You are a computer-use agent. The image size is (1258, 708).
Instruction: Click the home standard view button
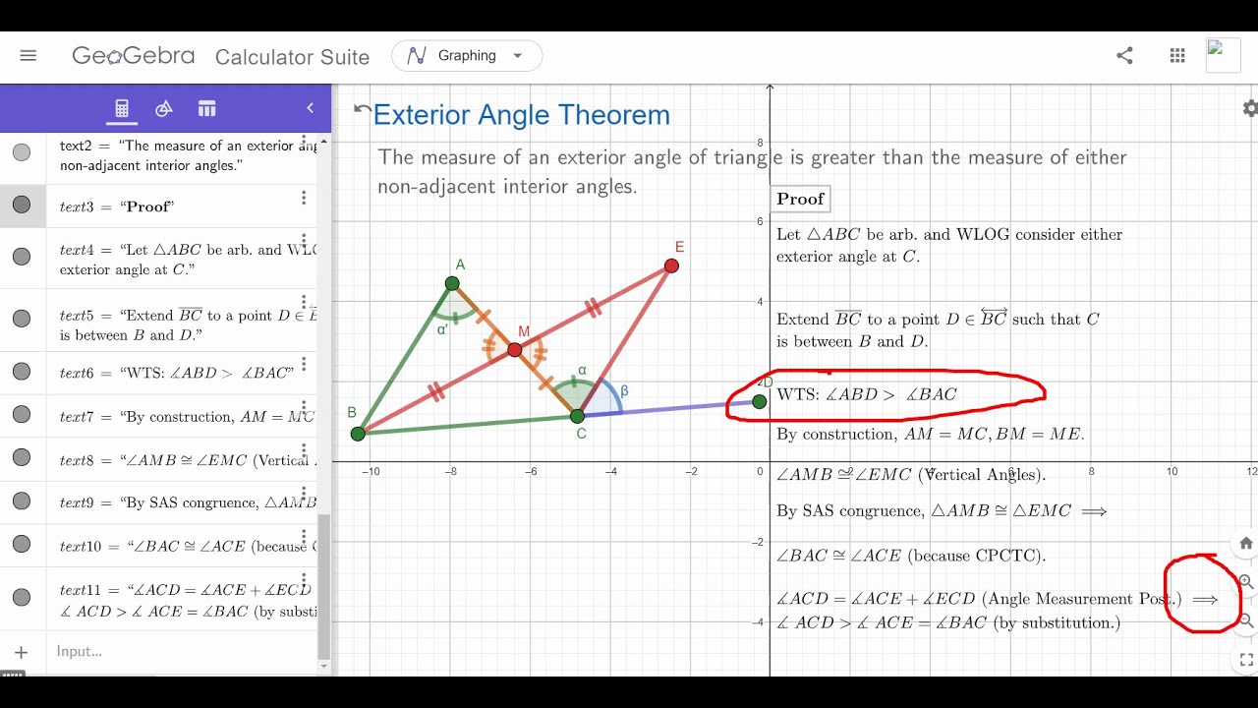[1246, 543]
